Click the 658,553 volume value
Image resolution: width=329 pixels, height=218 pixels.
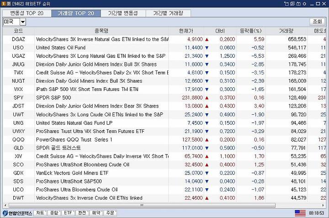[x=297, y=39]
